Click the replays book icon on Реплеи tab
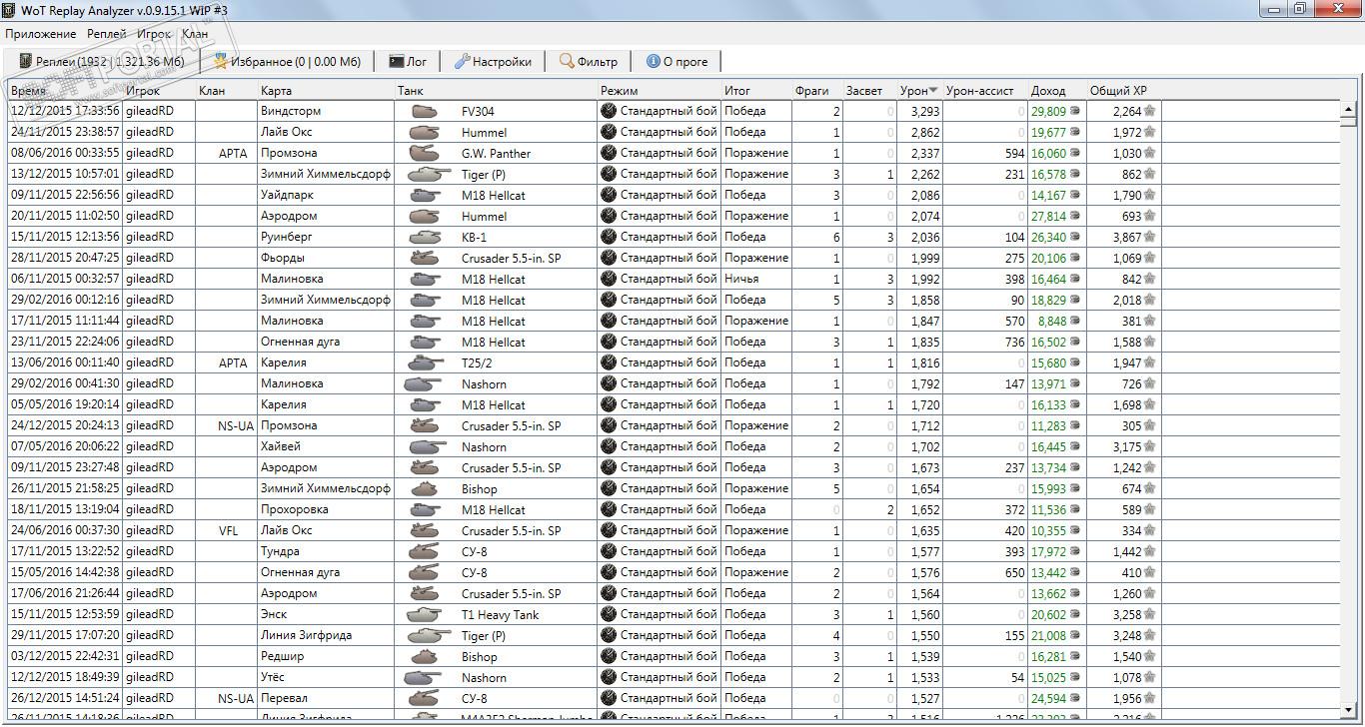The image size is (1365, 727). [25, 61]
